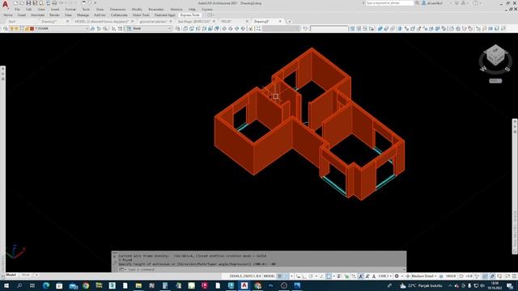Open the Windows Start menu

6,285
